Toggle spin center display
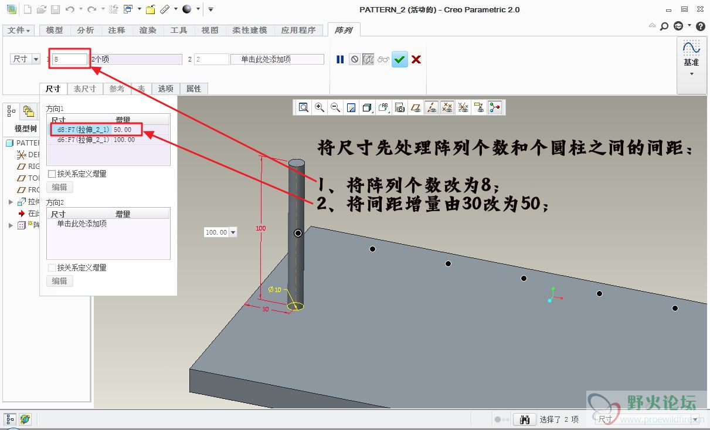Viewport: 710px width, 430px height. 495,107
